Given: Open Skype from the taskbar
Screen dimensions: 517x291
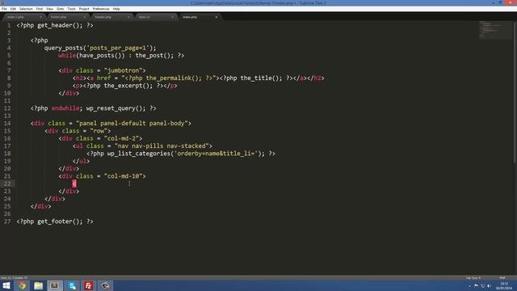Looking at the screenshot, I should coord(72,285).
